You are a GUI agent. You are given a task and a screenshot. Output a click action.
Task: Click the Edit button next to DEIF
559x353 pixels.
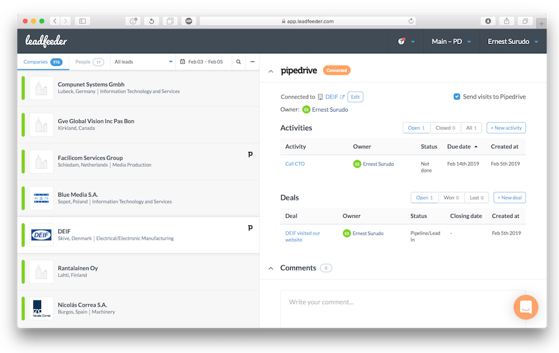click(355, 97)
